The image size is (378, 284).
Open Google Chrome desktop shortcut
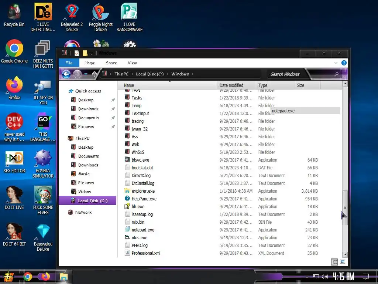14,51
